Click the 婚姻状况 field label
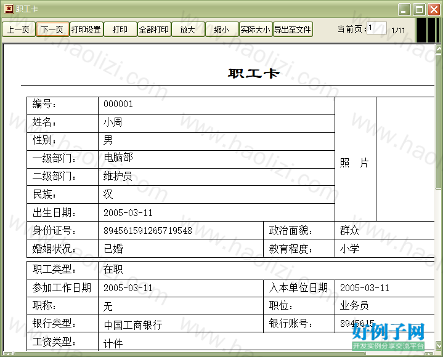The width and height of the screenshot is (443, 357). [x=54, y=249]
